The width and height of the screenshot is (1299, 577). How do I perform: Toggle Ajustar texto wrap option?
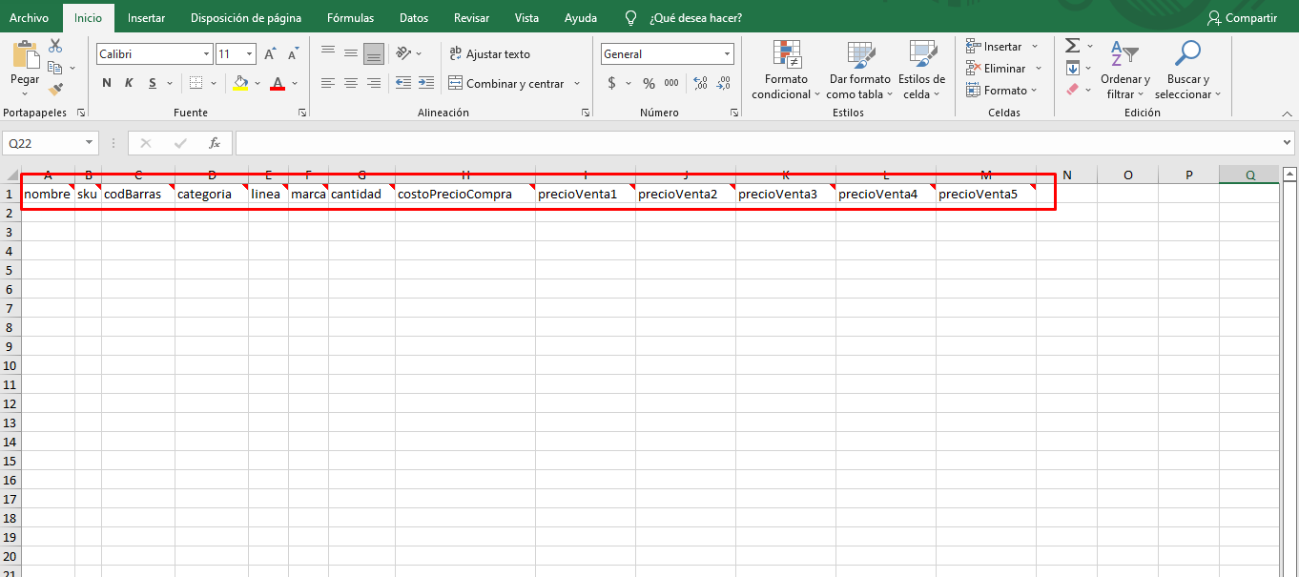[x=489, y=54]
